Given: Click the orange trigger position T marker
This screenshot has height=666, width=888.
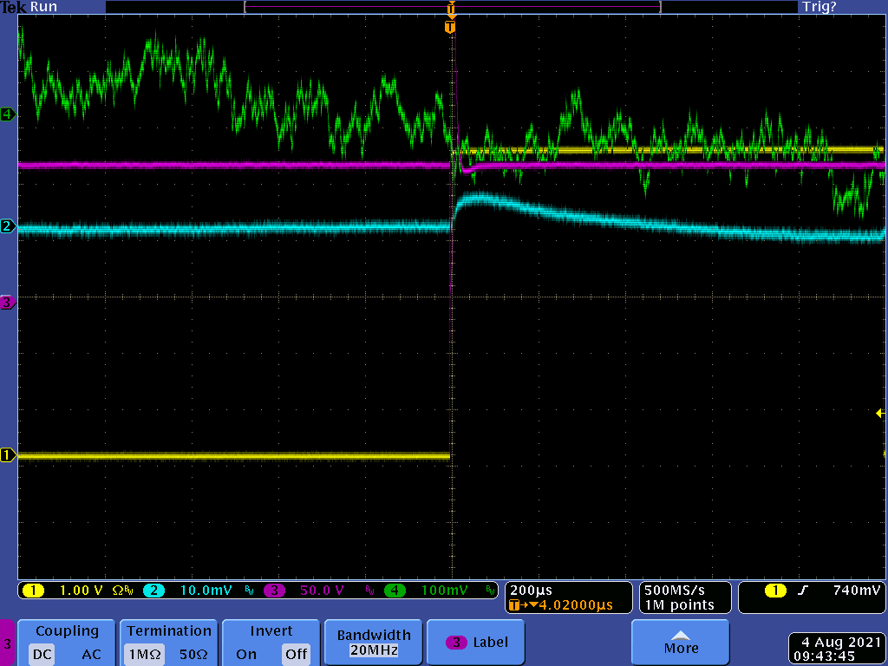Looking at the screenshot, I should [x=449, y=27].
